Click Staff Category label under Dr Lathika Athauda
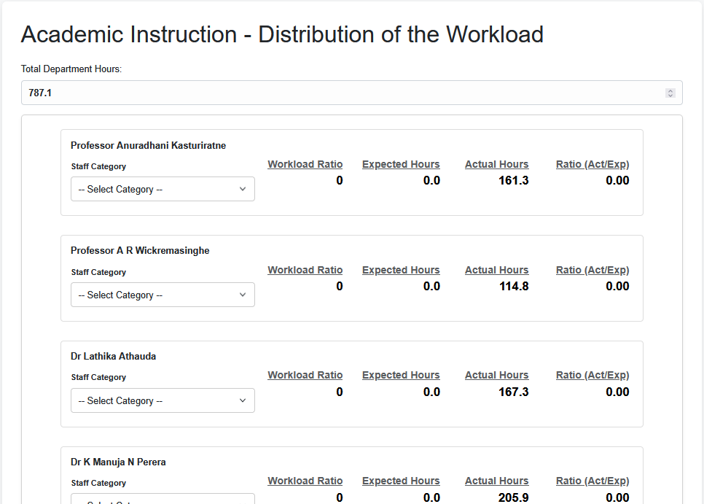Viewport: 704px width, 504px height. tap(98, 377)
